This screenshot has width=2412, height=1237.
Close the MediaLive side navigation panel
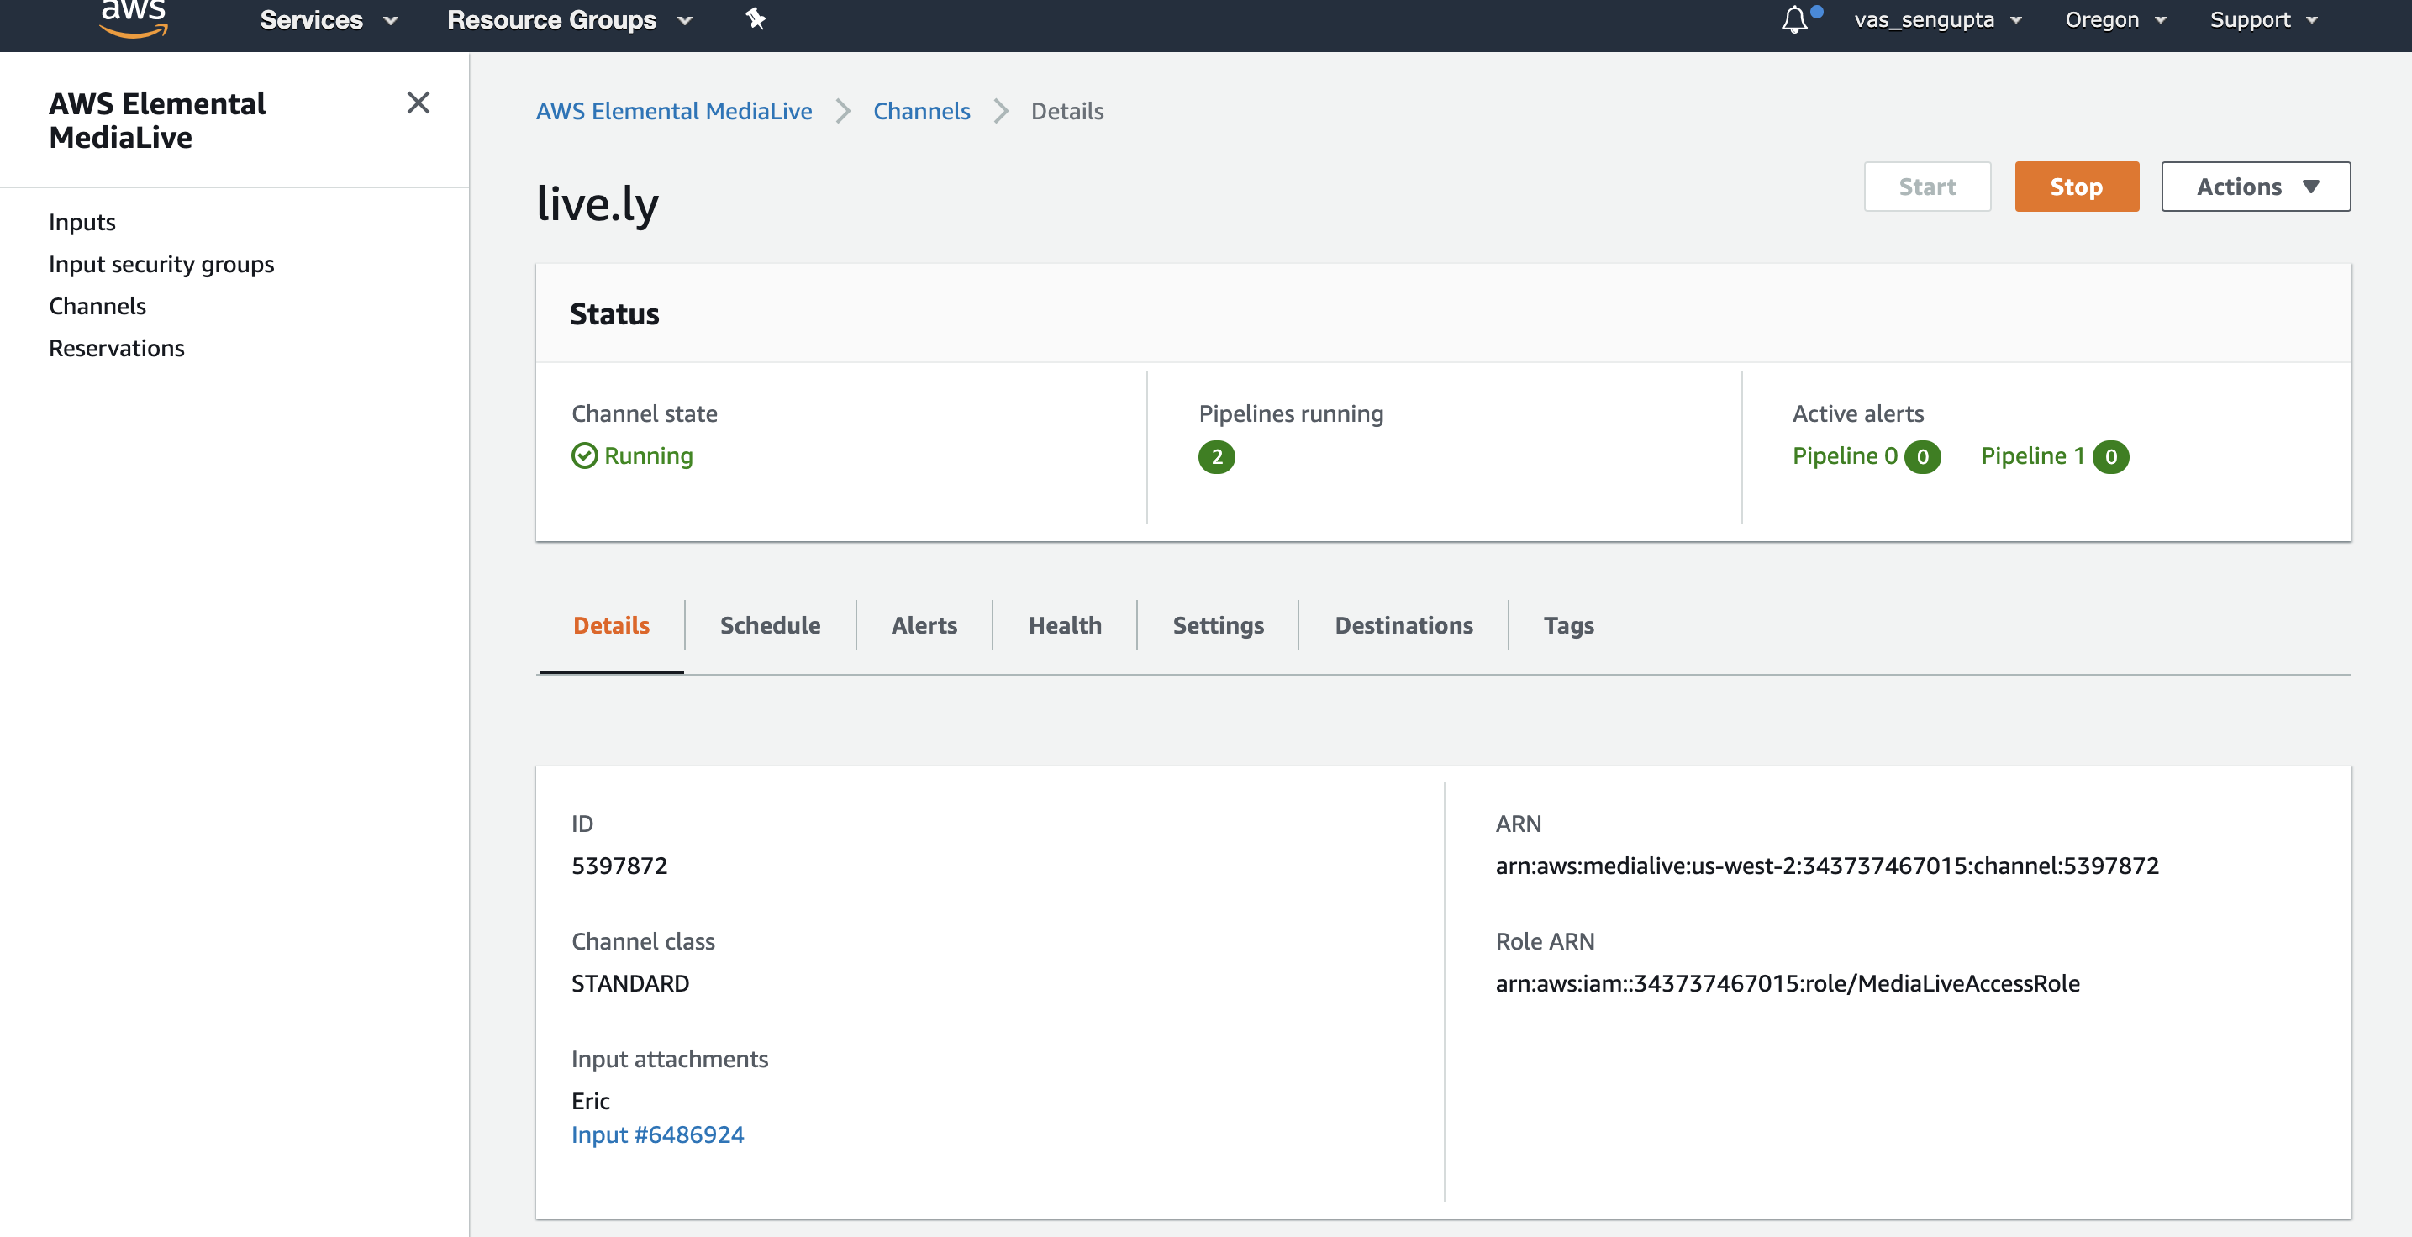[x=419, y=103]
